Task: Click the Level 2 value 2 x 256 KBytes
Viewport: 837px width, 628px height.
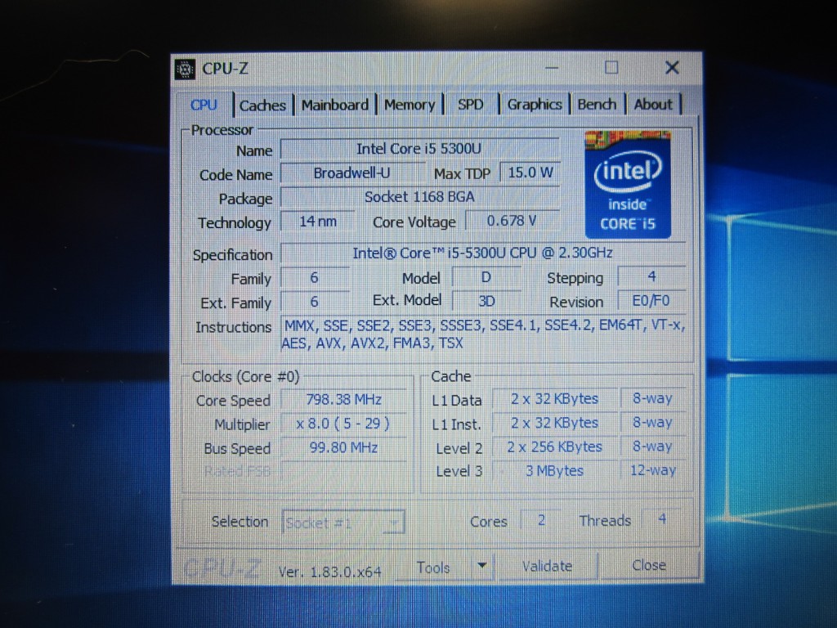Action: click(x=555, y=447)
